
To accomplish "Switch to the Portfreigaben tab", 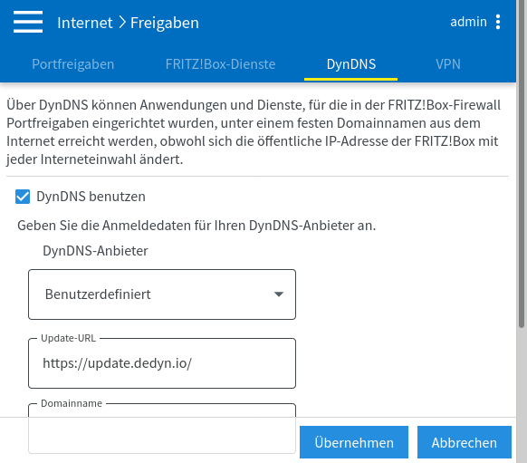I will [x=73, y=64].
